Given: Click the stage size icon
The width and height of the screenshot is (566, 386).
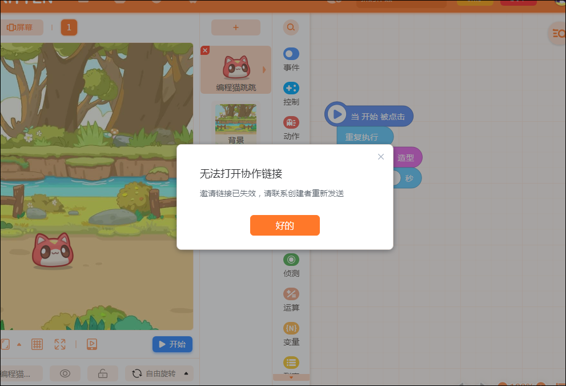Looking at the screenshot, I should click(x=5, y=344).
